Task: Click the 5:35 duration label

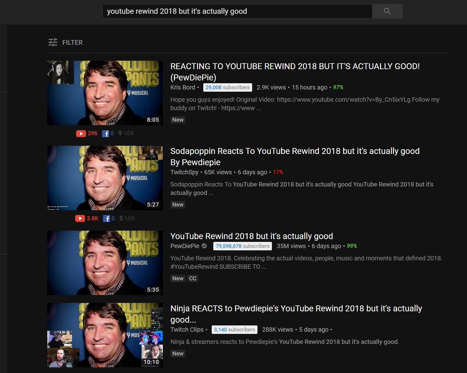Action: 153,290
